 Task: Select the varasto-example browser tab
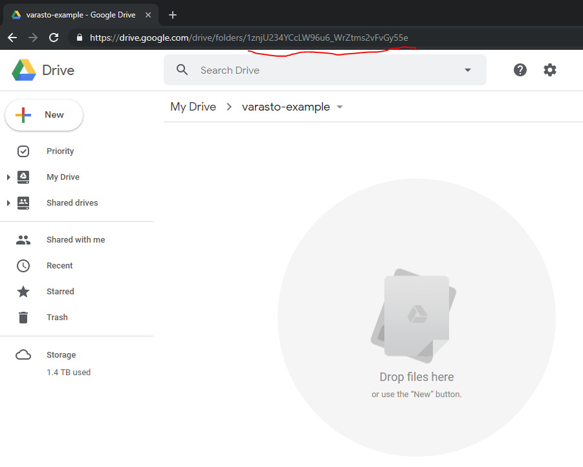(81, 15)
